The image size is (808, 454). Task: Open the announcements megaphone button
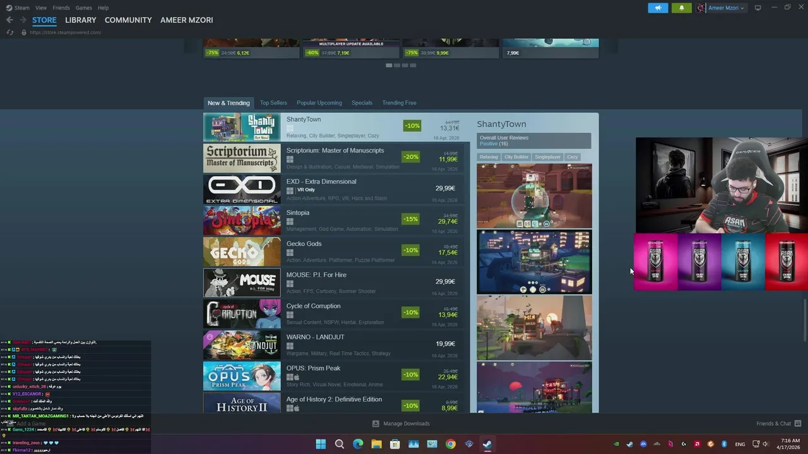pos(658,8)
